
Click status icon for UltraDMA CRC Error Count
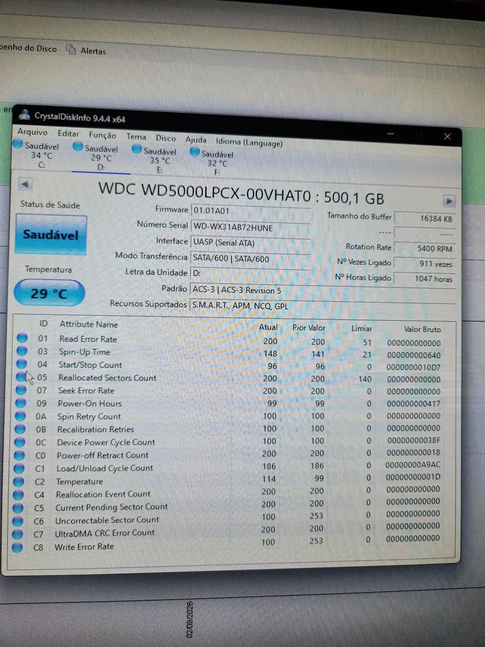pos(18,534)
